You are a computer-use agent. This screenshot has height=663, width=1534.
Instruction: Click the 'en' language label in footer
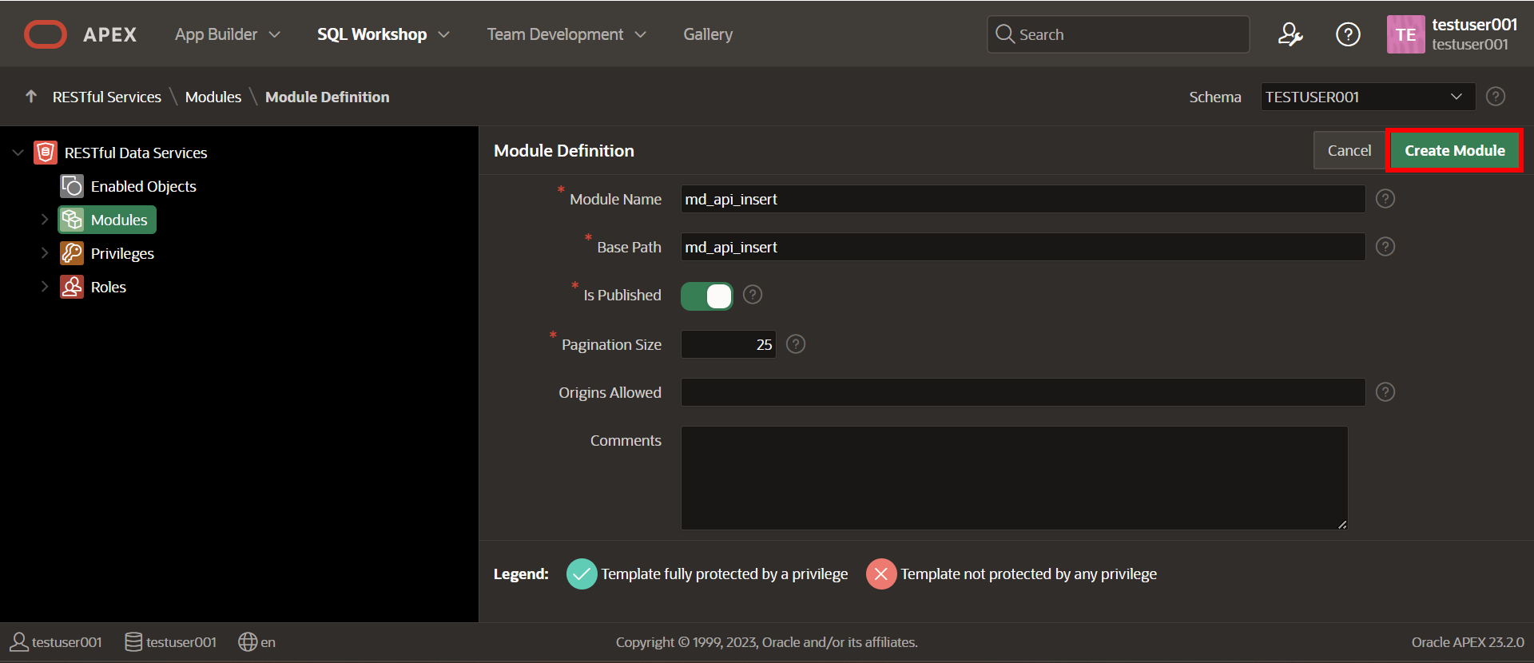coord(268,642)
